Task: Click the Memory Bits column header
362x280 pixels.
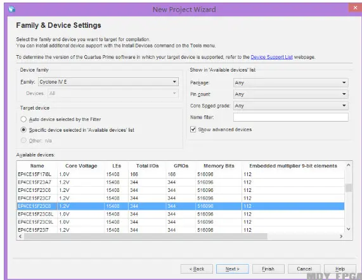Action: (x=219, y=166)
